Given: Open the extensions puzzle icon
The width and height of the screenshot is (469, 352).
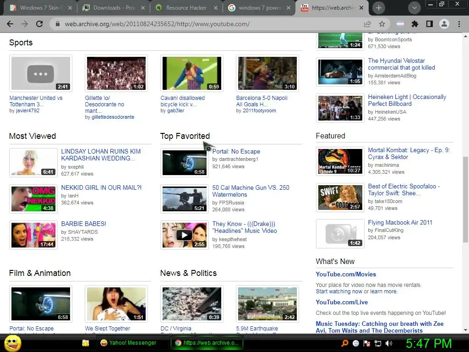Looking at the screenshot, I should coord(414,24).
